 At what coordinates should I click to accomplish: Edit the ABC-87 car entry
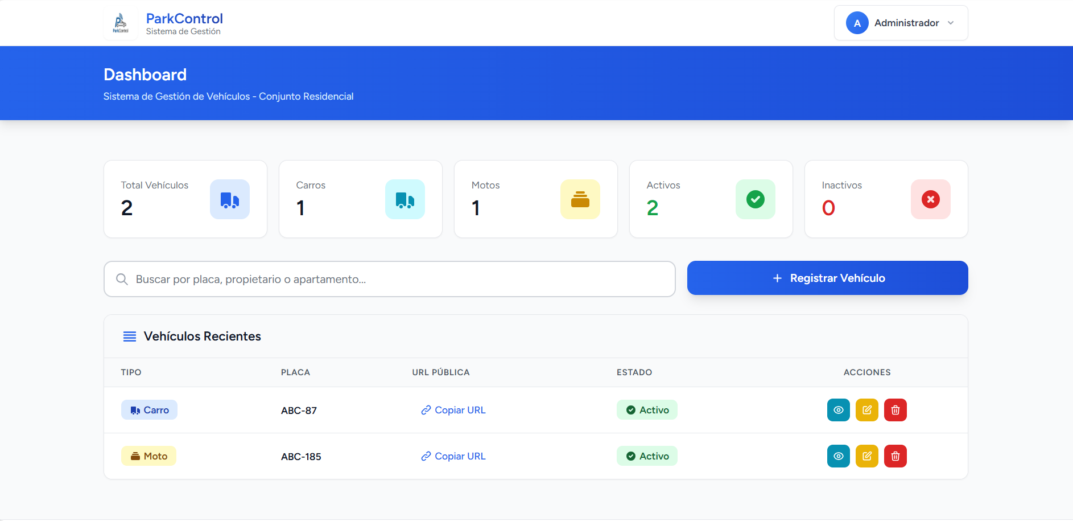coord(866,410)
